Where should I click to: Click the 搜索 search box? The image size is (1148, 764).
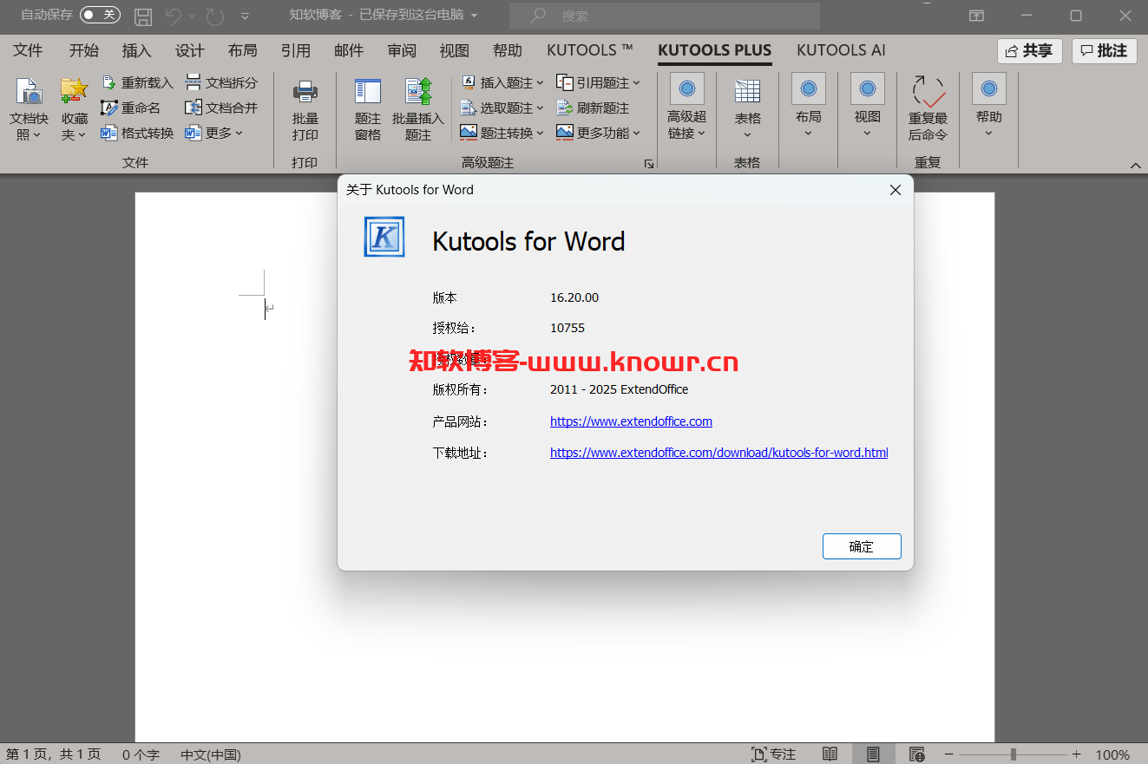click(665, 16)
